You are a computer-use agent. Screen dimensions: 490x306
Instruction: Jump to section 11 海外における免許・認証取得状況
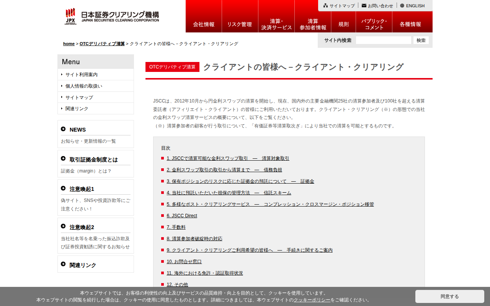[205, 273]
